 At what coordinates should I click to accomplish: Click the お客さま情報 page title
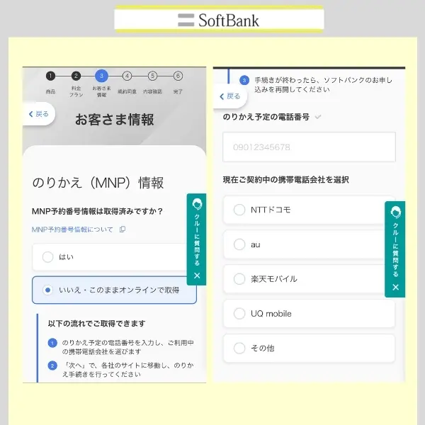[114, 120]
